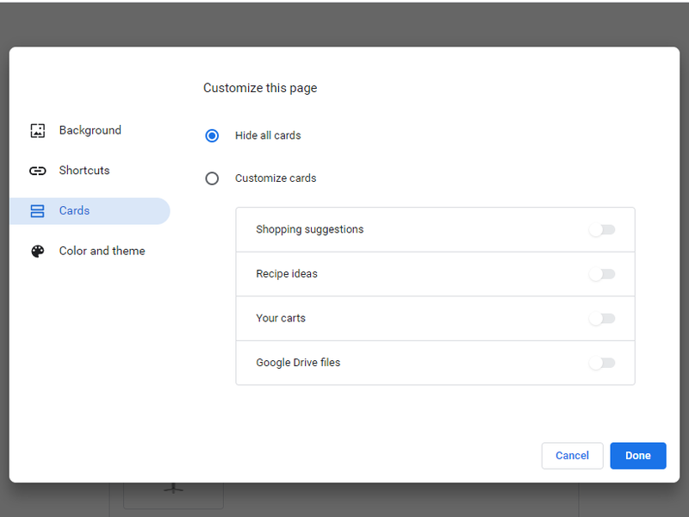Click the Cards icon in the sidebar
This screenshot has height=517, width=689.
click(x=38, y=210)
